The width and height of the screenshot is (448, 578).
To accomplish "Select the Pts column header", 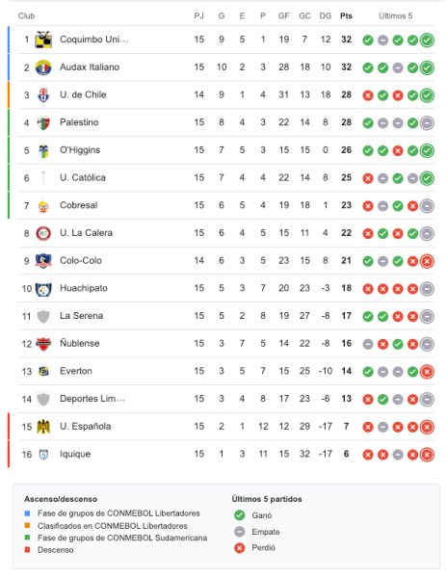I will (346, 15).
